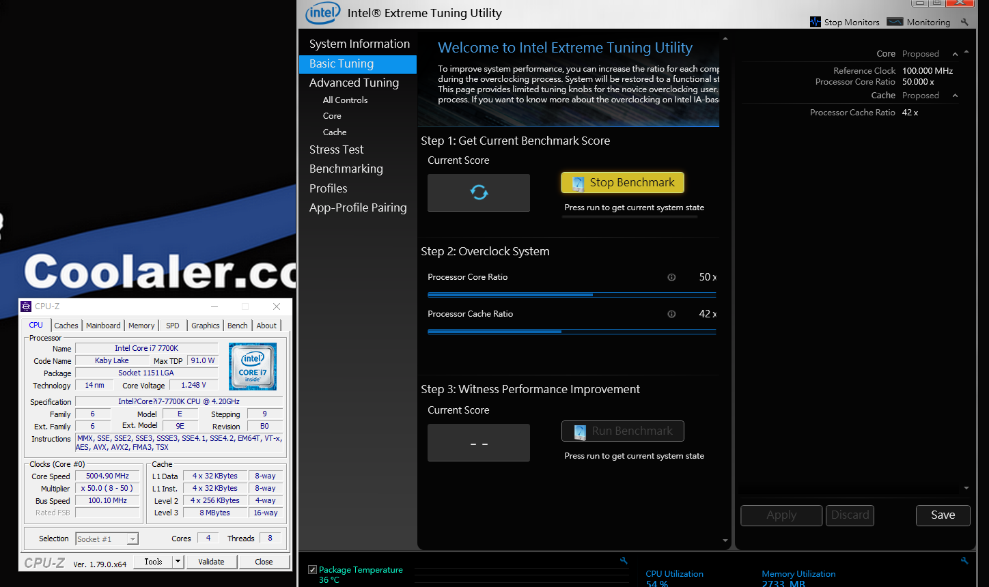Viewport: 989px width, 587px height.
Task: Click the Processor Cache Ratio slider
Action: coord(572,331)
